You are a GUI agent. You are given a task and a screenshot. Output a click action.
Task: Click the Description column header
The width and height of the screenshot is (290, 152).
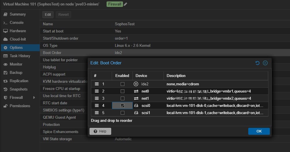[x=216, y=76]
